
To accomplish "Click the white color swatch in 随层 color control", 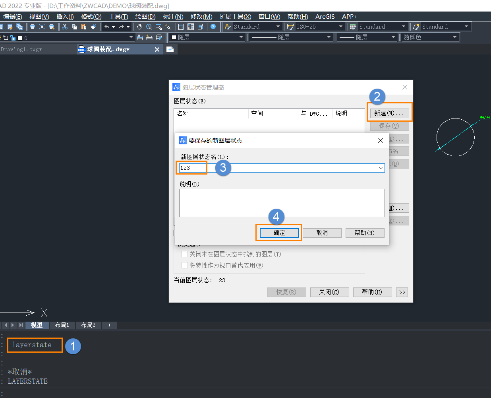I will point(174,37).
